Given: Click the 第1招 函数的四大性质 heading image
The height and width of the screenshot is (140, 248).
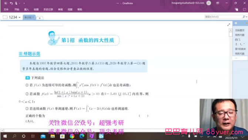Looking at the screenshot, I should click(83, 39).
